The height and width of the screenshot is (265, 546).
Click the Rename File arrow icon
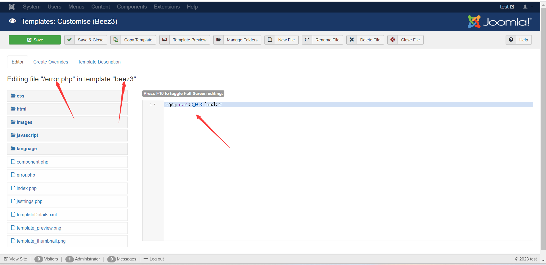[307, 40]
